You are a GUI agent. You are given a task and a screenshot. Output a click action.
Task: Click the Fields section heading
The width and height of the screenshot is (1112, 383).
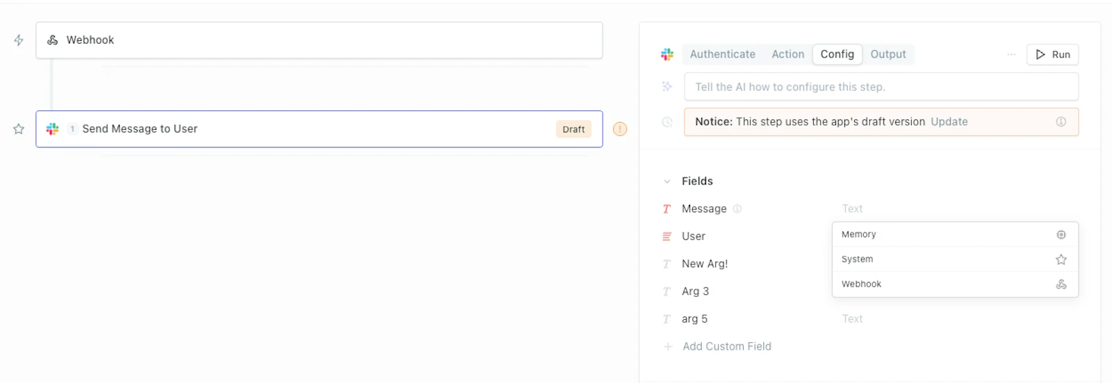(x=697, y=181)
